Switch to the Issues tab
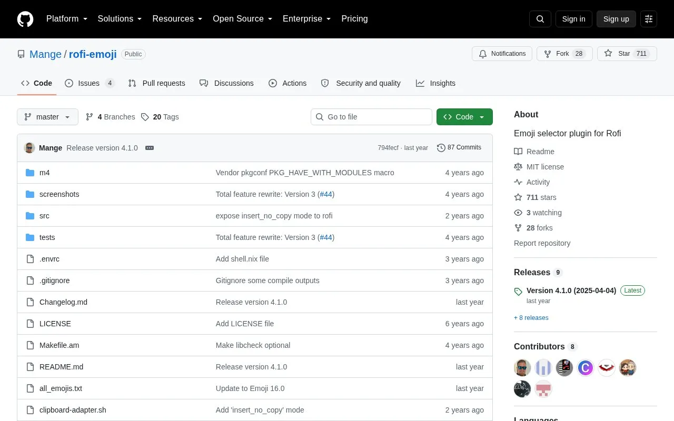The image size is (674, 421). point(90,83)
